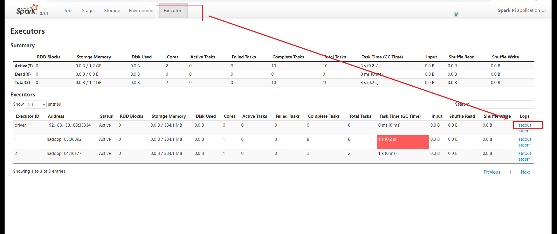Sort table by Executor ID column
The image size is (557, 234).
(27, 116)
